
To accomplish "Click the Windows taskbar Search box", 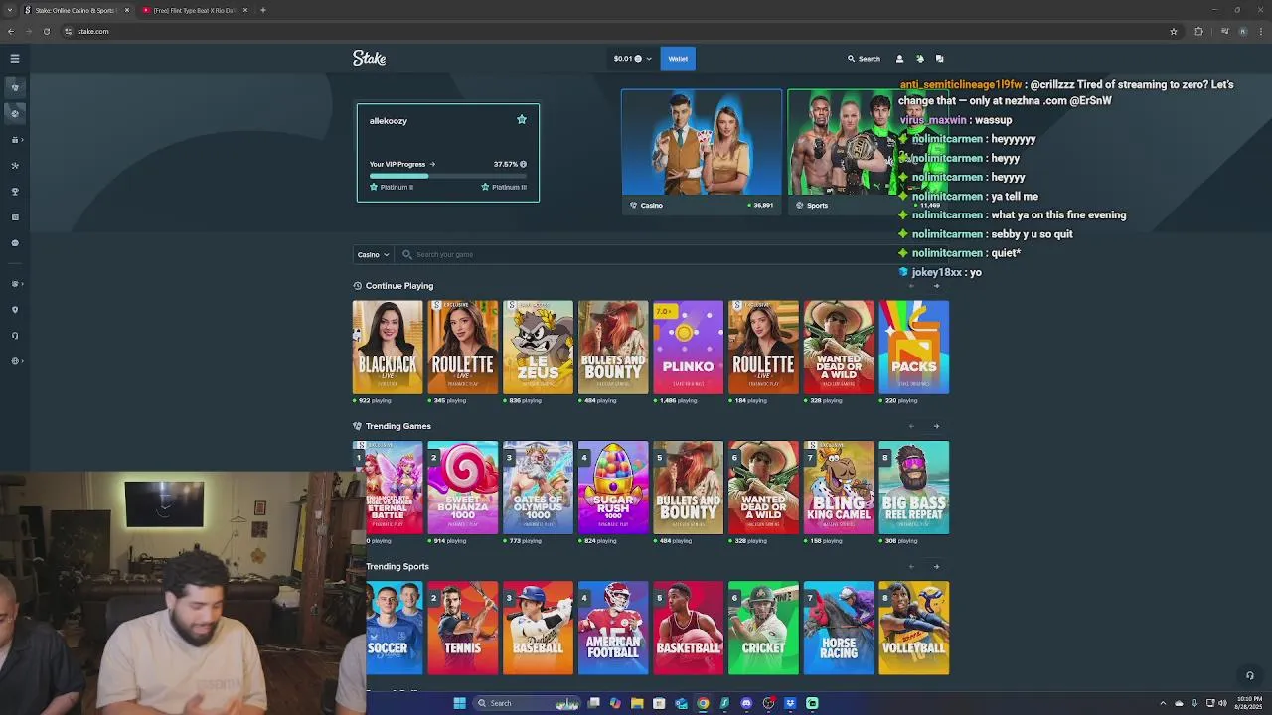I will pos(527,703).
